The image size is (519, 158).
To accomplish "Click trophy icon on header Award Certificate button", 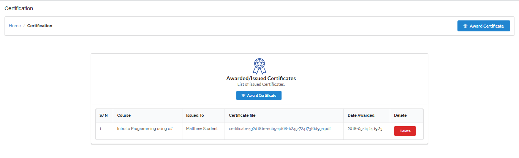I will tap(465, 26).
